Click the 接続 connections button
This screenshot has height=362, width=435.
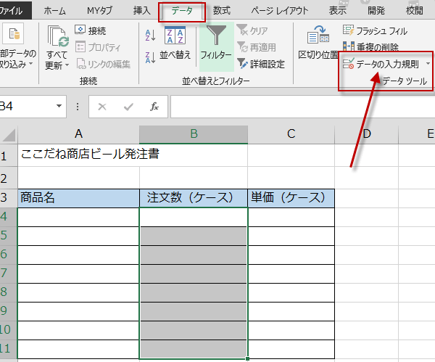tap(91, 30)
